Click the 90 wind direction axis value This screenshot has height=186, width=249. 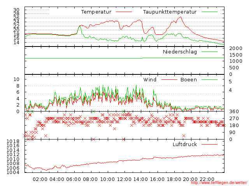[x=232, y=133]
